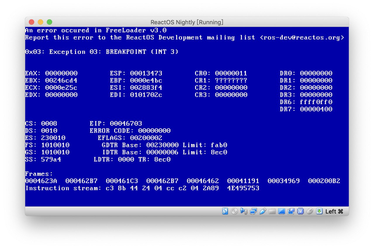Select the CR1 question marks value
Image resolution: width=374 pixels, height=249 pixels.
click(x=231, y=80)
